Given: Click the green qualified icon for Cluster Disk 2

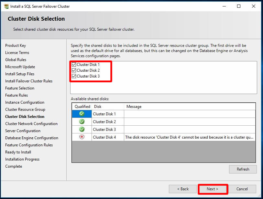Looking at the screenshot, I should click(x=82, y=121).
